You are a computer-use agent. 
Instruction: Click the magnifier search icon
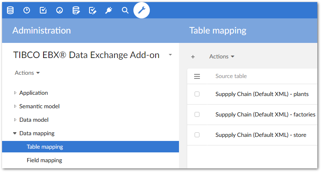(125, 10)
